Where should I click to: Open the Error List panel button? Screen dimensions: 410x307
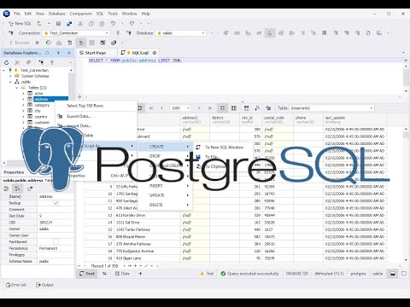[x=16, y=285]
